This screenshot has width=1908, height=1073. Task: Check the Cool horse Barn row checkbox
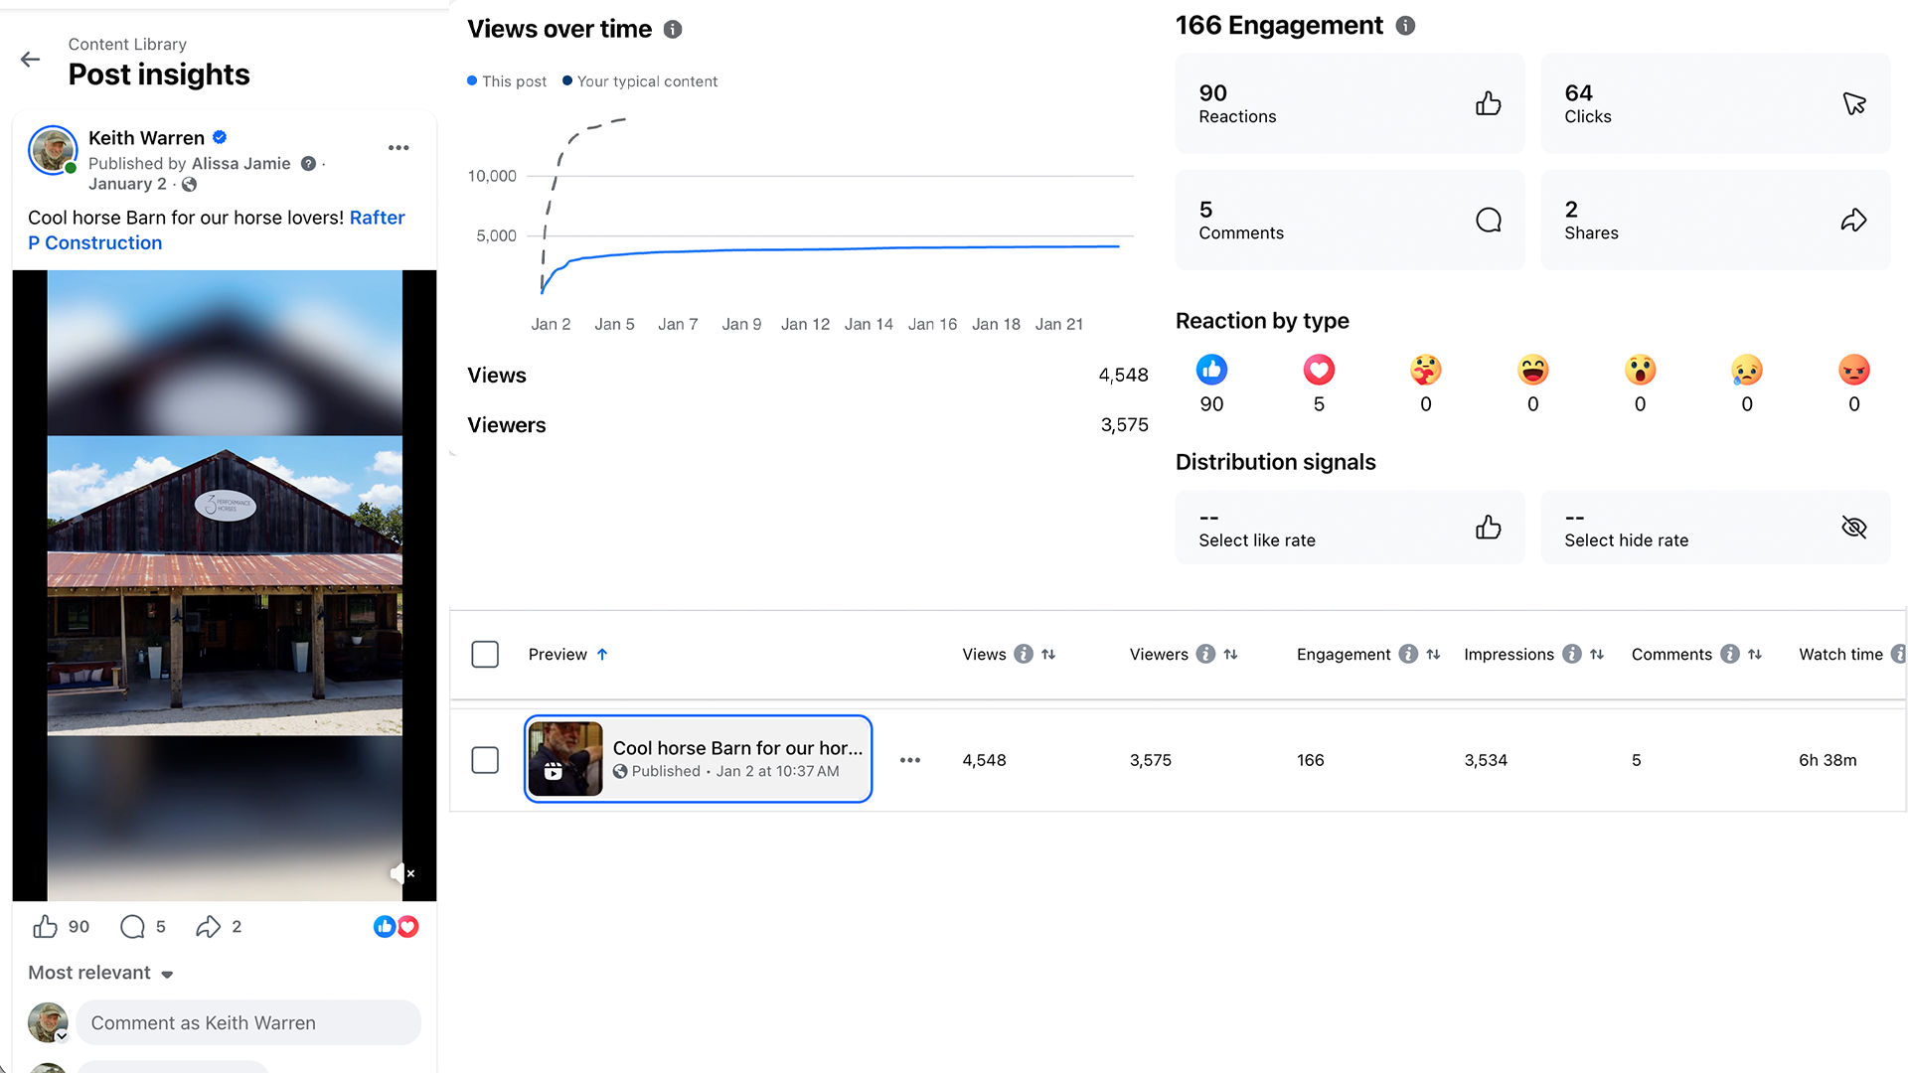(x=485, y=761)
